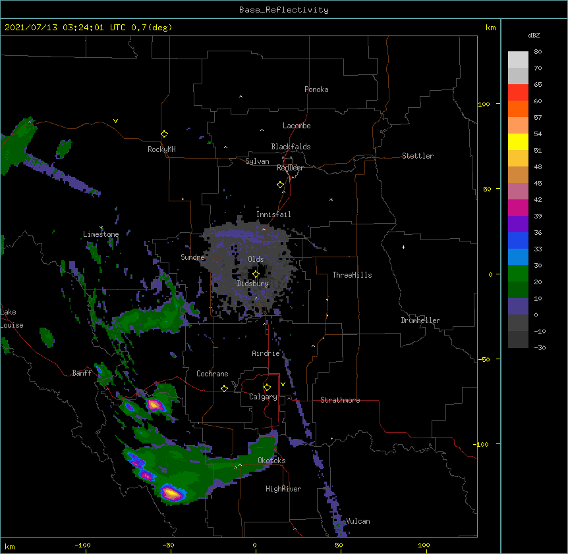Click the yellow V marker northwest of RockyMH
The width and height of the screenshot is (568, 554).
115,121
